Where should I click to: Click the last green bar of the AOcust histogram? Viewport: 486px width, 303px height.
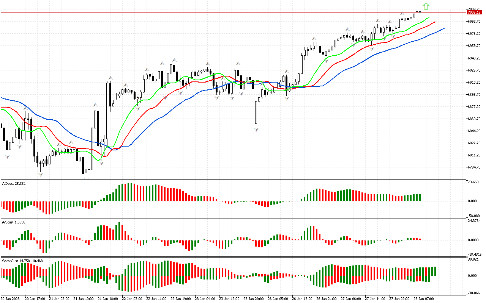(420, 197)
